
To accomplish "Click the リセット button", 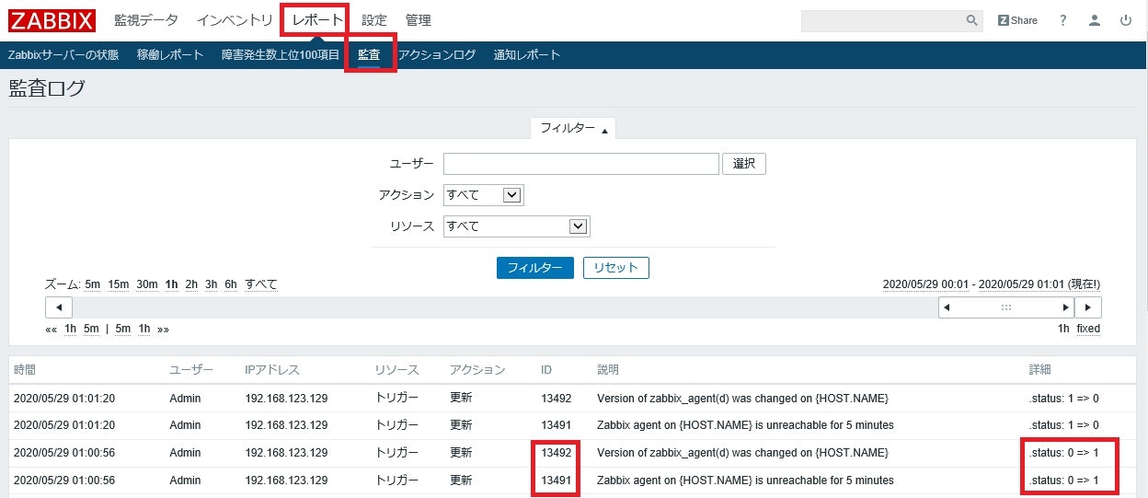I will click(616, 268).
